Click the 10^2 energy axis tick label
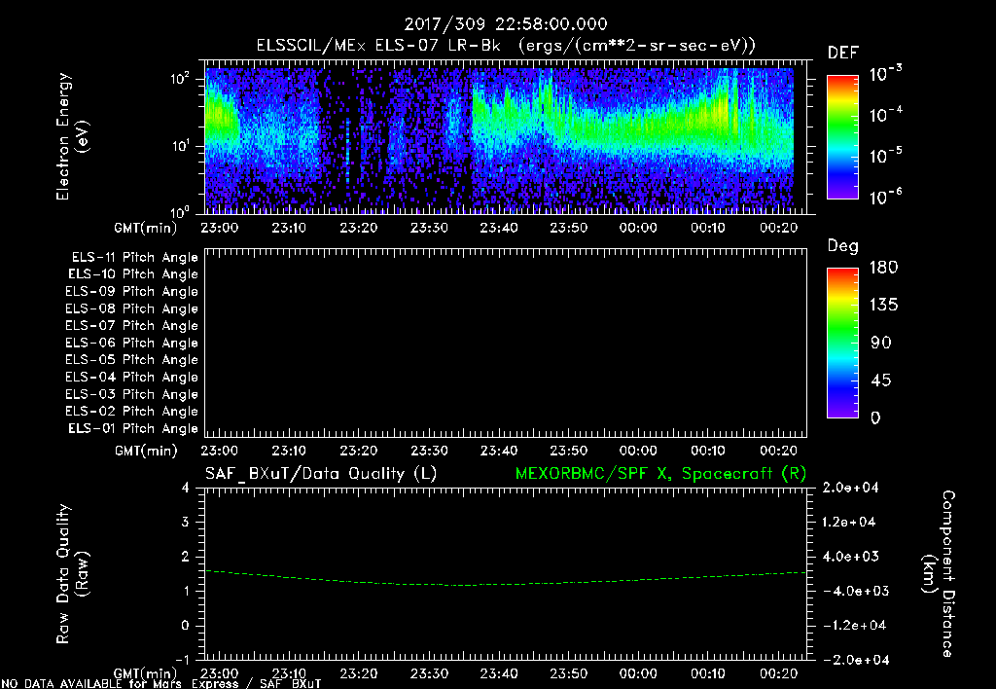996x689 pixels. 180,79
